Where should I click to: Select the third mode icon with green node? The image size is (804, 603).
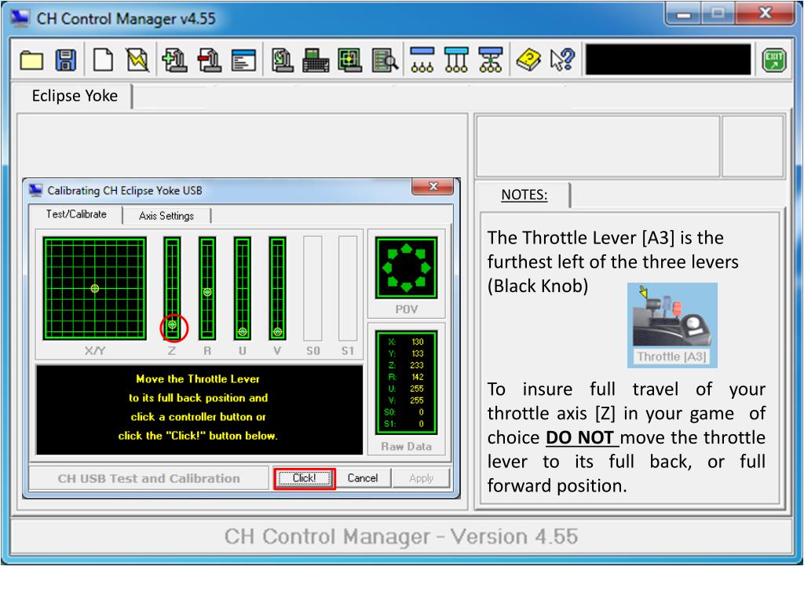click(x=491, y=60)
